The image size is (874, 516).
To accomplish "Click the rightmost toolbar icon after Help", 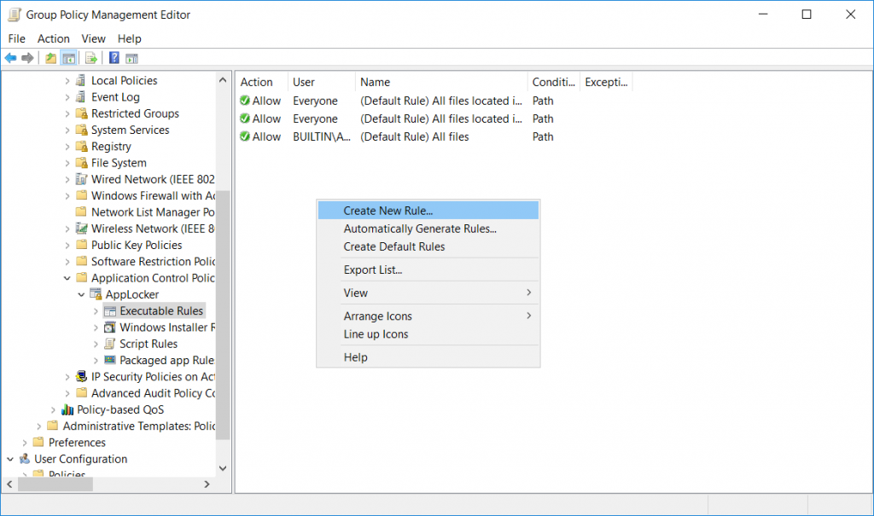I will click(x=131, y=57).
